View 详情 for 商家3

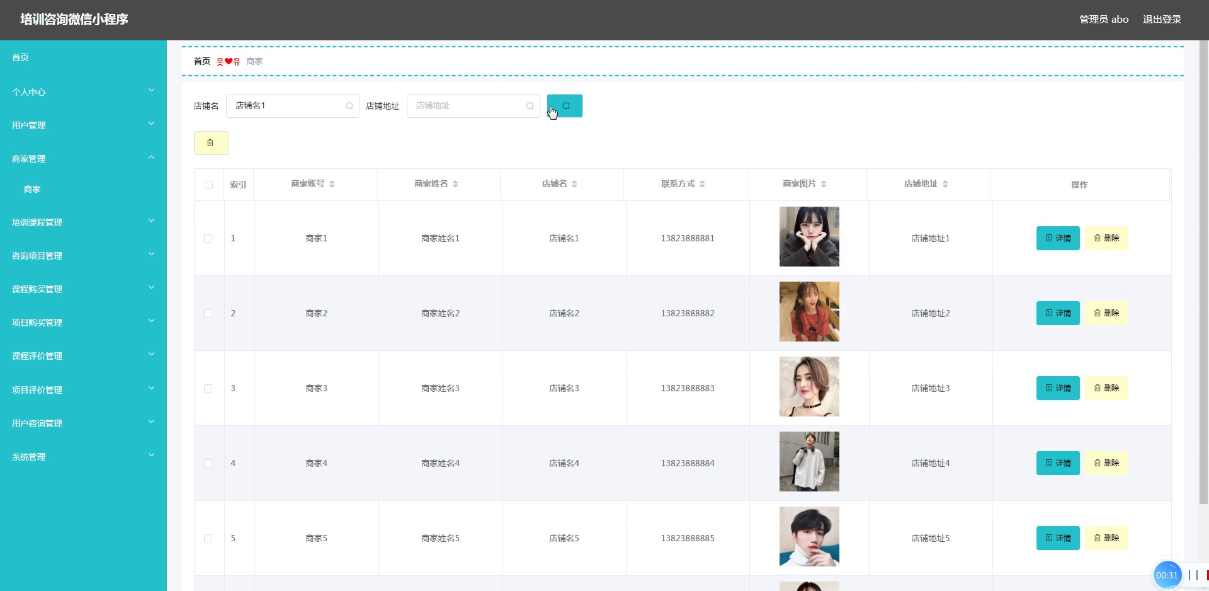(x=1058, y=388)
